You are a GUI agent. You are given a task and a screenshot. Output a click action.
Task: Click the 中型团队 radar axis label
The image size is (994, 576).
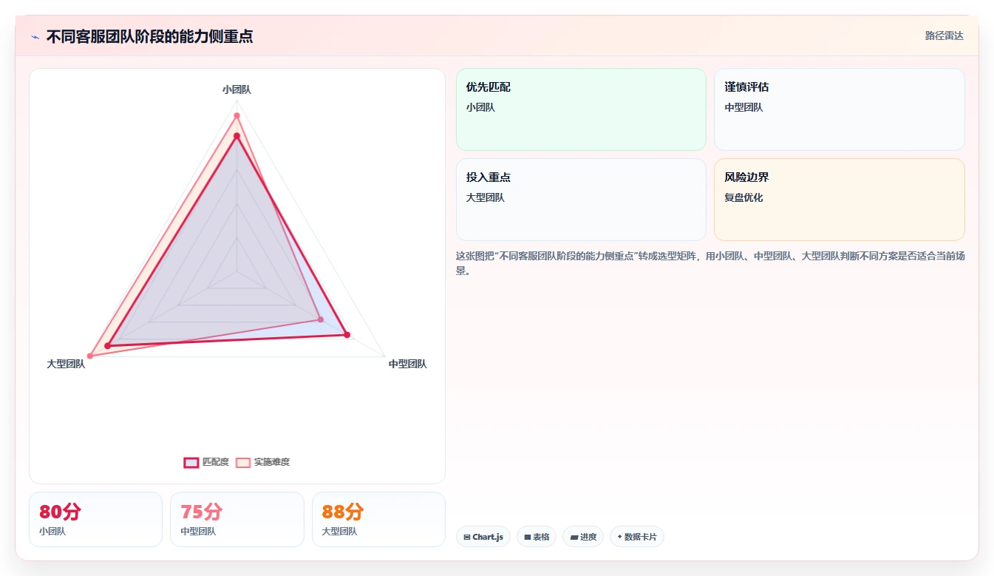point(408,364)
